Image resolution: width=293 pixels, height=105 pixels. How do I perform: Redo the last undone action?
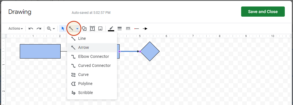[39, 29]
